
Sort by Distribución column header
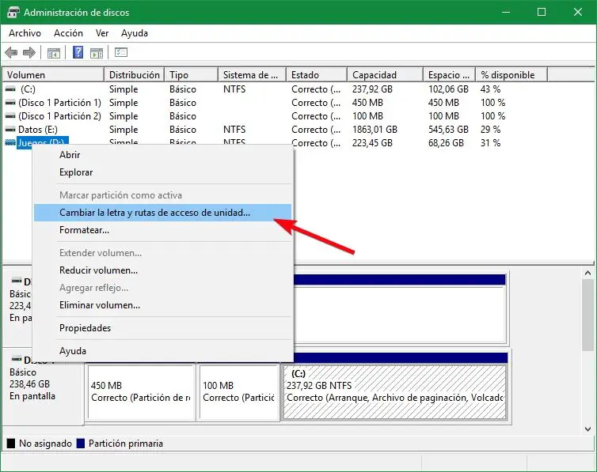[x=135, y=75]
